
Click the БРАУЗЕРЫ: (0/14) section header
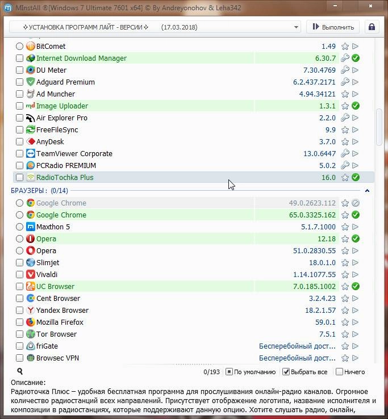pyautogui.click(x=40, y=191)
